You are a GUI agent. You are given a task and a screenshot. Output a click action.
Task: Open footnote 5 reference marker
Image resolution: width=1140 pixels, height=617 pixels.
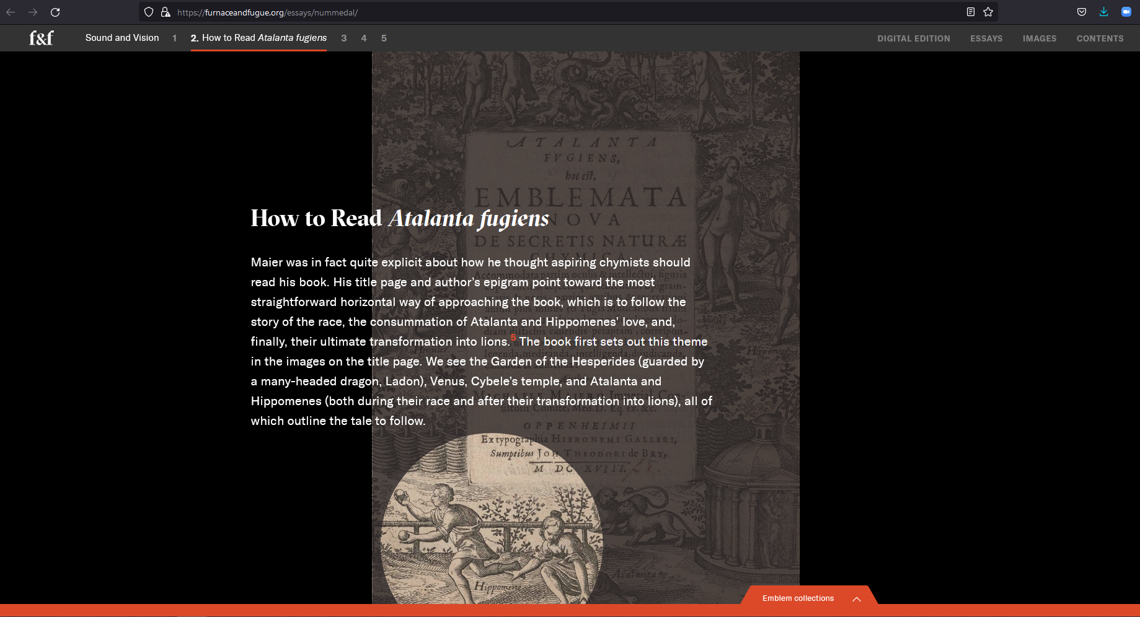513,338
